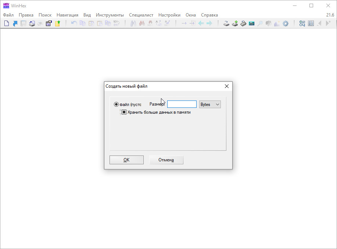Launch the Calculator from the toolbar
The image size is (337, 249).
[252, 23]
